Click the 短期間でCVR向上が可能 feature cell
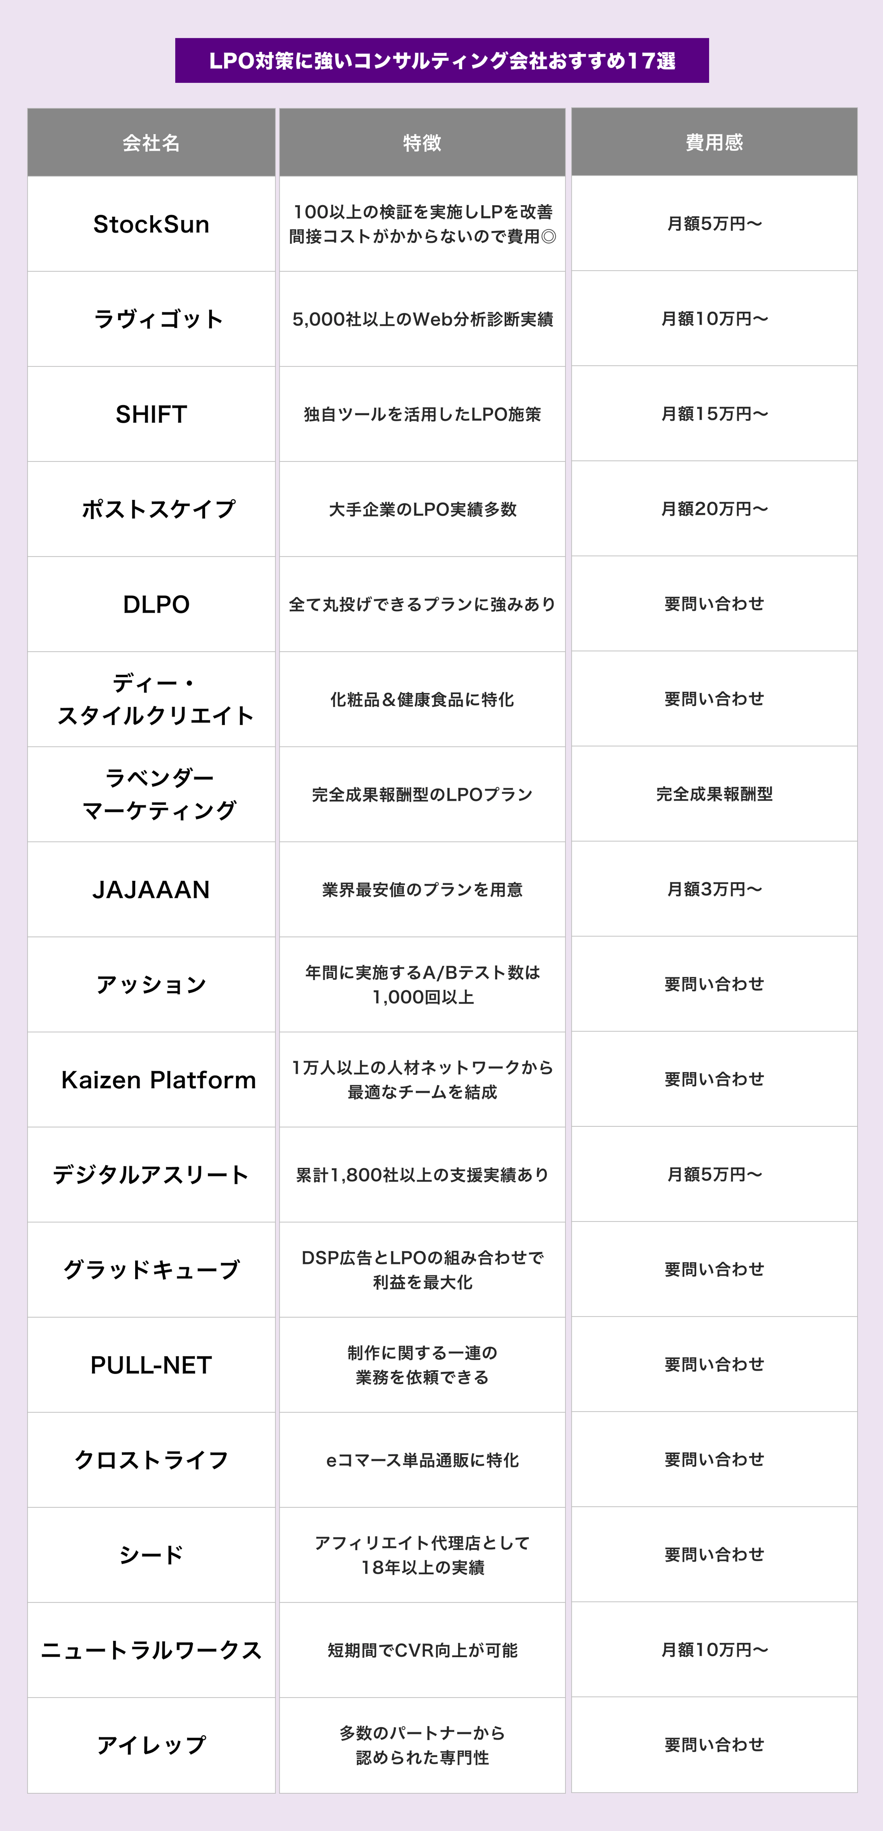883x1831 pixels. pos(422,1650)
